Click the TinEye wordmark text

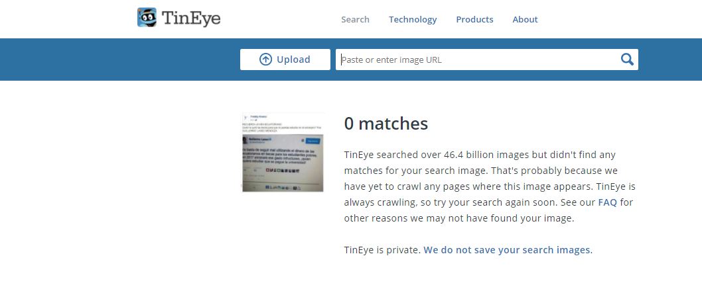(x=192, y=19)
